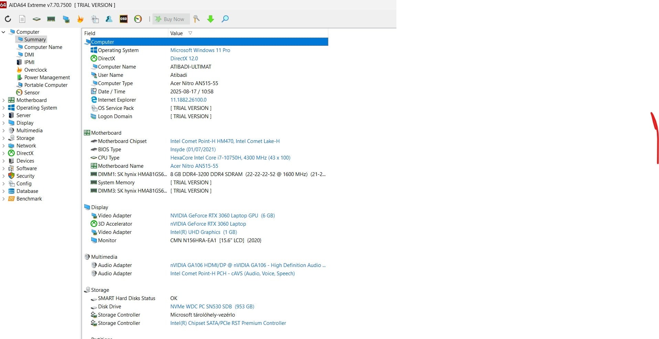The width and height of the screenshot is (659, 339).
Task: Open the NVIDIA GeForce RTX 3060 Laptop GPU (6 GB) link
Action: 223,216
